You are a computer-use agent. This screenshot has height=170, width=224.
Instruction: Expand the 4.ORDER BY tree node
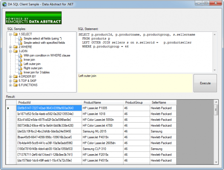10,77
